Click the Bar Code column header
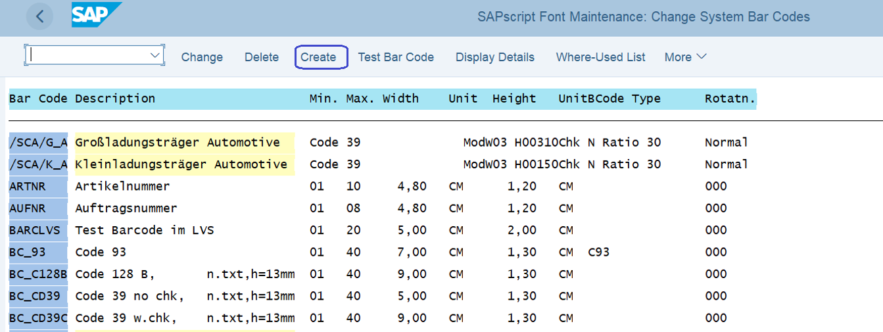The height and width of the screenshot is (332, 883). click(38, 99)
